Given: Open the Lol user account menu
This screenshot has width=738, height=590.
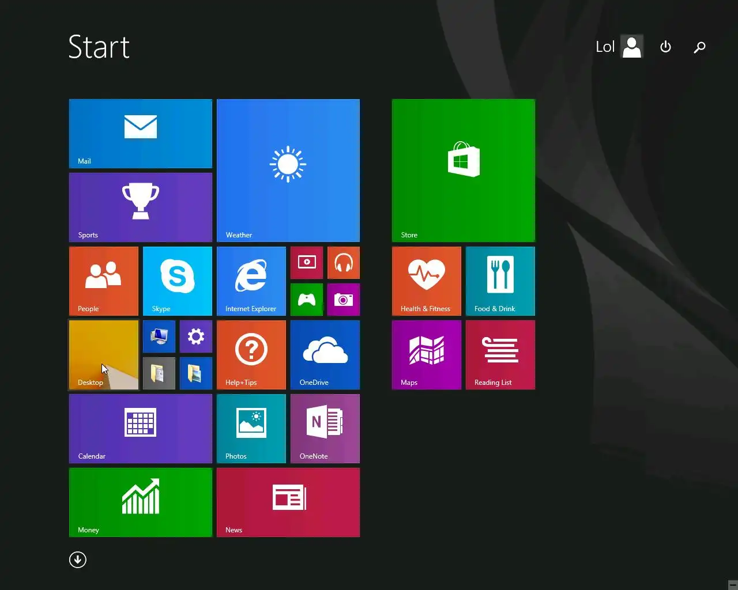Looking at the screenshot, I should click(619, 47).
